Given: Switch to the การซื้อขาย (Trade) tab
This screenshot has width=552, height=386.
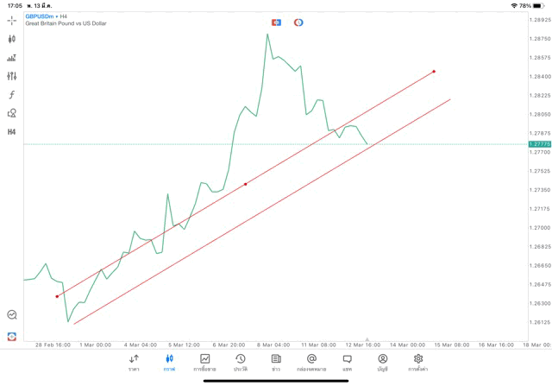Looking at the screenshot, I should 204,363.
